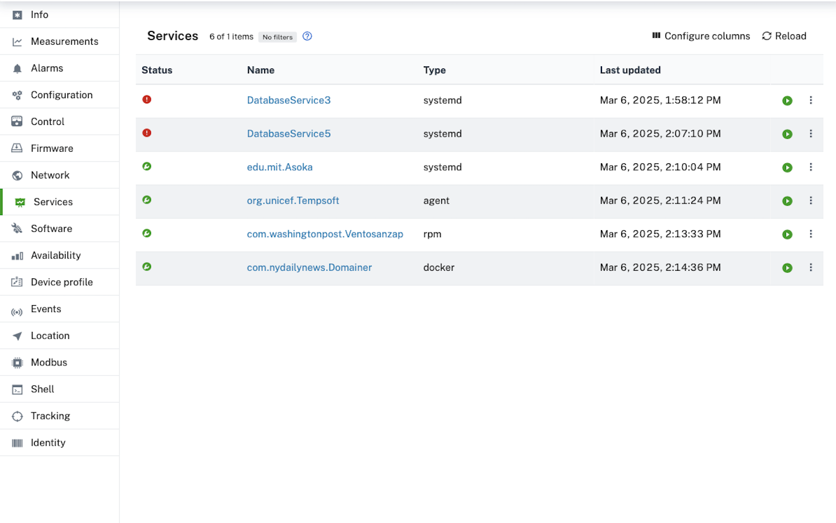The image size is (836, 523).
Task: Open the Shell terminal icon
Action: pos(16,389)
